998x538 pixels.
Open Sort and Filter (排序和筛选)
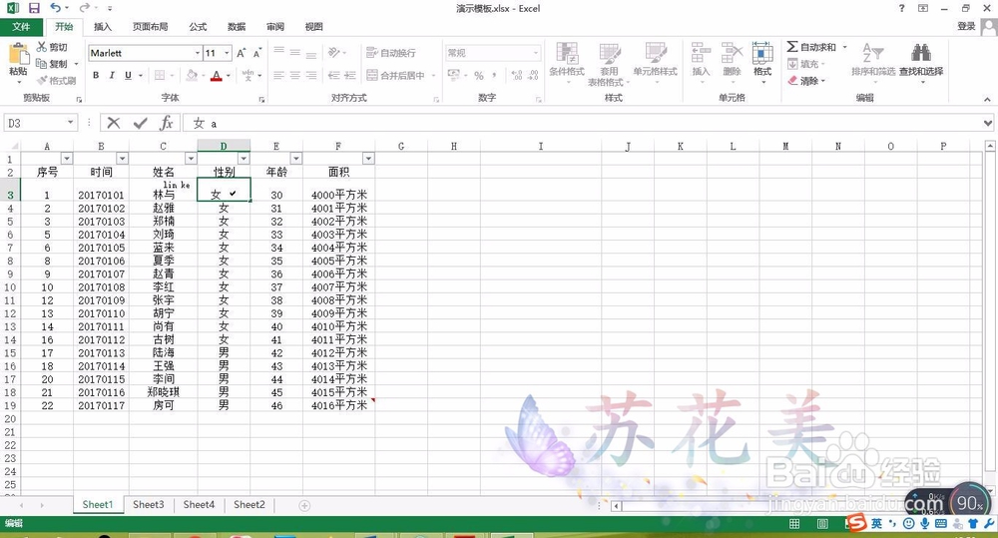pos(873,63)
